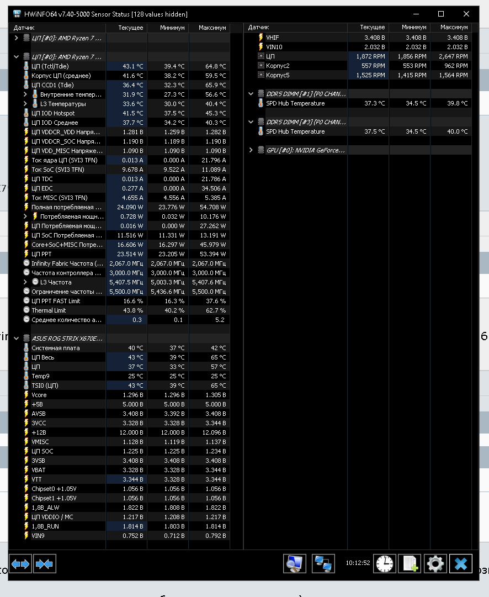489x597 pixels.
Task: Click the shrink layout arrows button
Action: pos(45,563)
